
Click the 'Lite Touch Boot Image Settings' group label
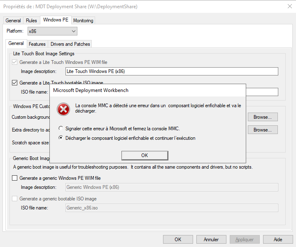pyautogui.click(x=44, y=54)
